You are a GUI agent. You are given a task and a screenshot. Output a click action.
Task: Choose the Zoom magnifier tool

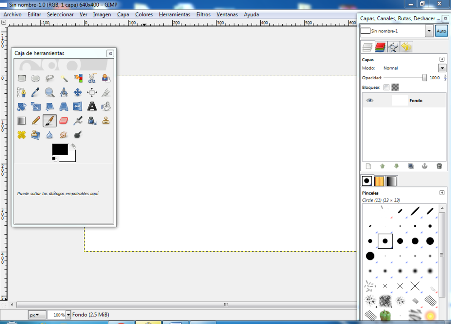point(50,92)
